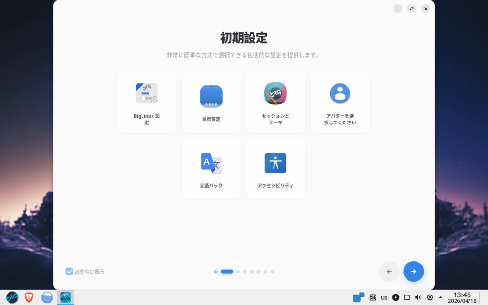
Task: Open the BigLinux start menu
Action: (12, 297)
